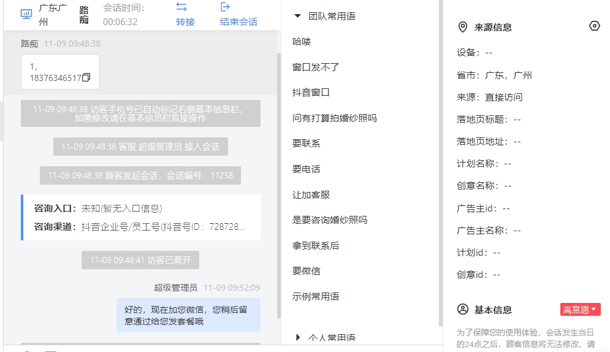The image size is (610, 352).
Task: Click the 好的,现在加您微信 reply bubble
Action: 188,315
